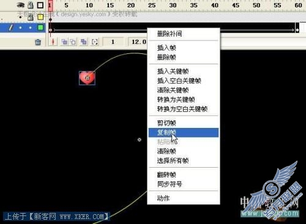Toggle onion skin outlines button
The image size is (306, 224).
tap(73, 42)
